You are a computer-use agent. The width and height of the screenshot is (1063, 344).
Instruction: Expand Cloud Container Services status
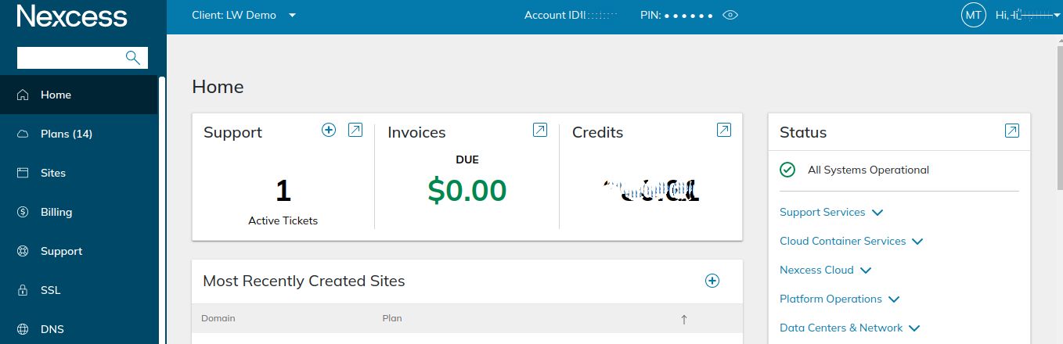point(852,241)
